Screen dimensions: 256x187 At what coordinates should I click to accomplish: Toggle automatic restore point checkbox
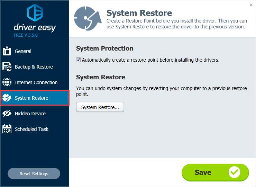click(x=78, y=60)
